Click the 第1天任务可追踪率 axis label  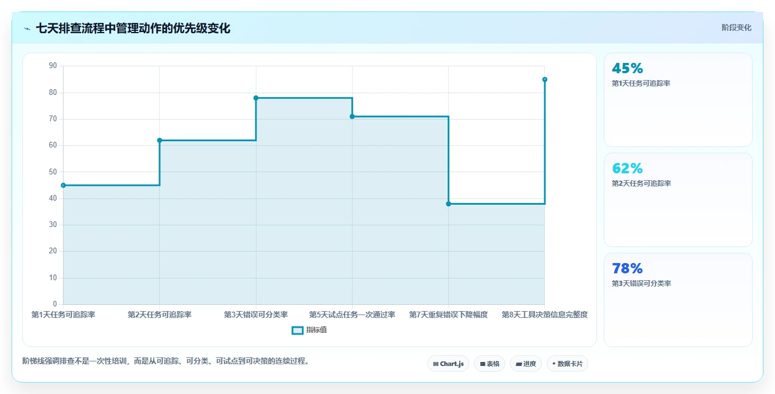tap(63, 315)
